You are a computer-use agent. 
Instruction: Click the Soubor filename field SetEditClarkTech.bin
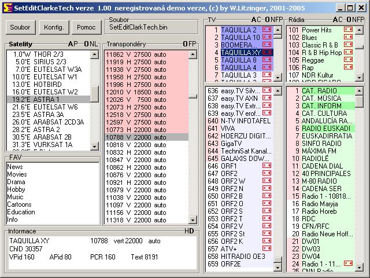tap(151, 27)
